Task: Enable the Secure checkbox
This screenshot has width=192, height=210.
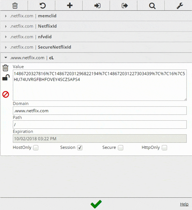Action: (121, 148)
